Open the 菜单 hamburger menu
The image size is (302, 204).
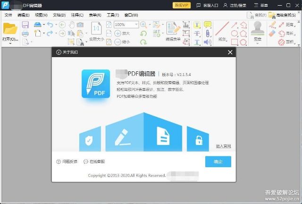(261, 5)
